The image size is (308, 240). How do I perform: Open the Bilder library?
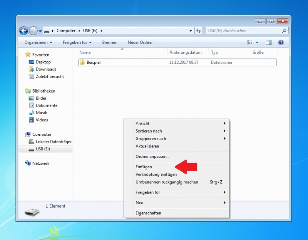pyautogui.click(x=41, y=98)
